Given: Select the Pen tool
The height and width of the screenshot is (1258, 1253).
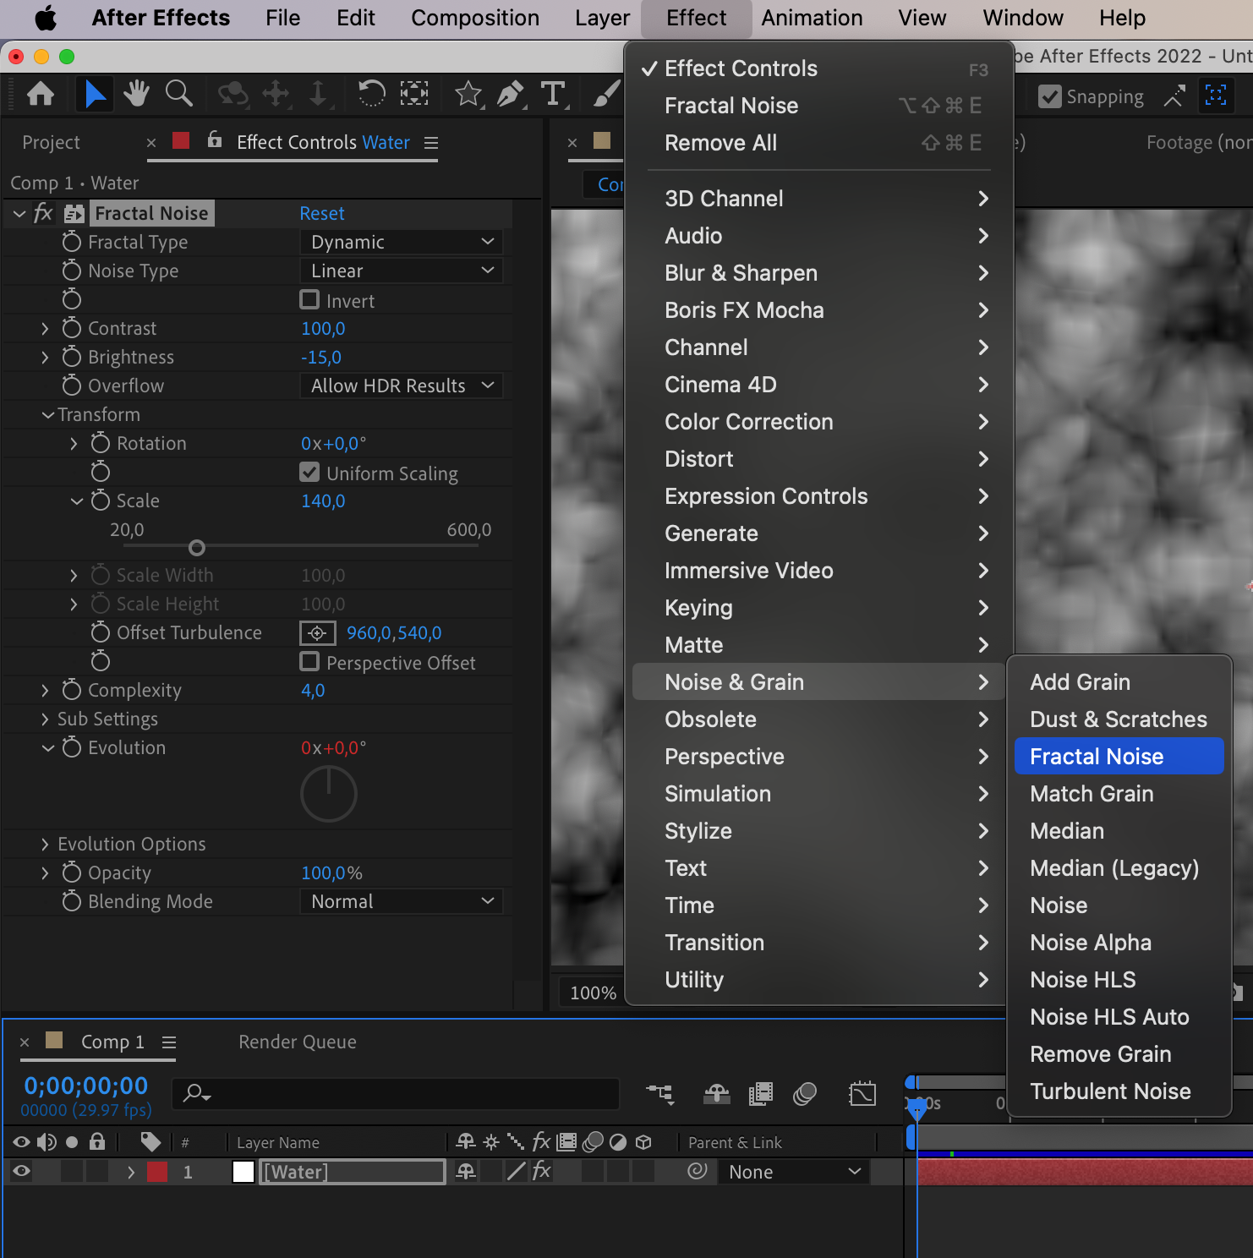Looking at the screenshot, I should point(510,94).
